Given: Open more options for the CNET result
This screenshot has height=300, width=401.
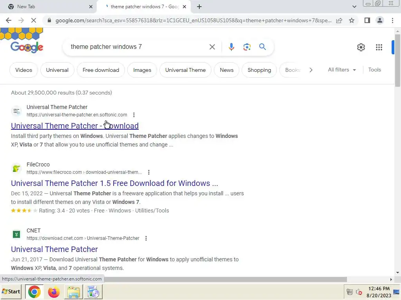Looking at the screenshot, I should [x=146, y=238].
